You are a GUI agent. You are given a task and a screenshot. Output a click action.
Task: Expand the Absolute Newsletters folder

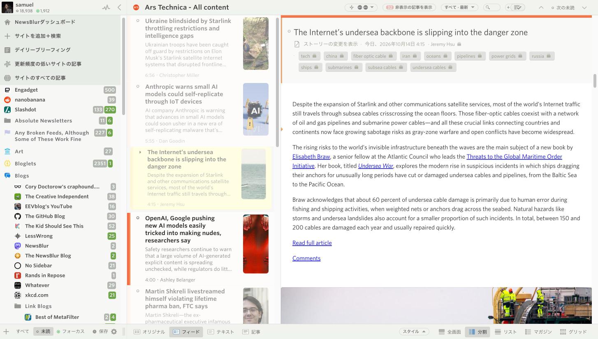pyautogui.click(x=7, y=121)
